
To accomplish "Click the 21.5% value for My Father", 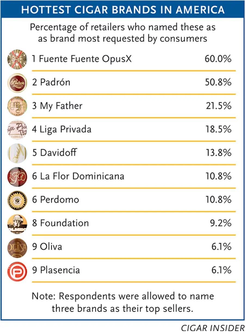I will [x=218, y=106].
